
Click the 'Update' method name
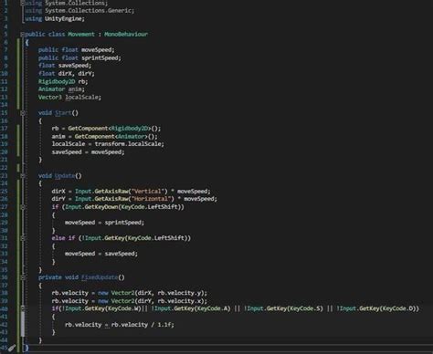[x=65, y=176]
